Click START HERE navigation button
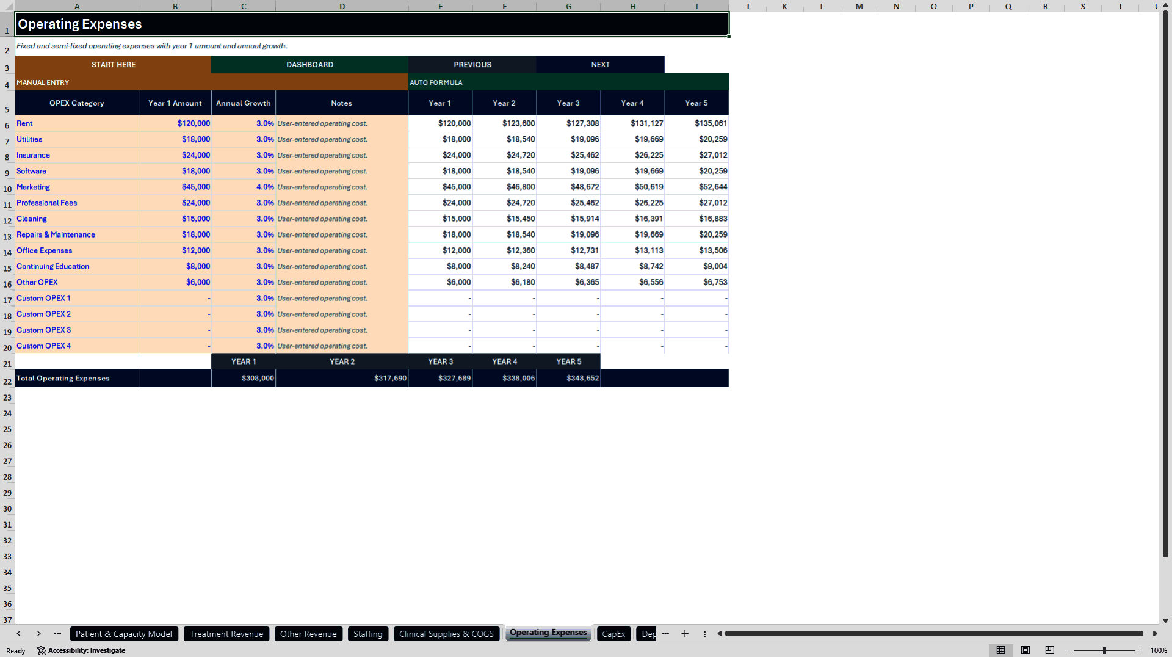 pos(114,65)
